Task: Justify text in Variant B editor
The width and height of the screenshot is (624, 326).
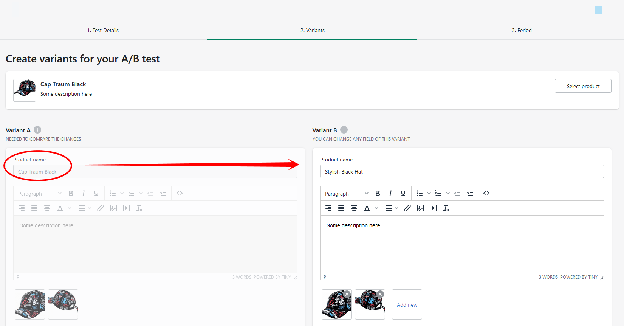Action: click(x=341, y=208)
